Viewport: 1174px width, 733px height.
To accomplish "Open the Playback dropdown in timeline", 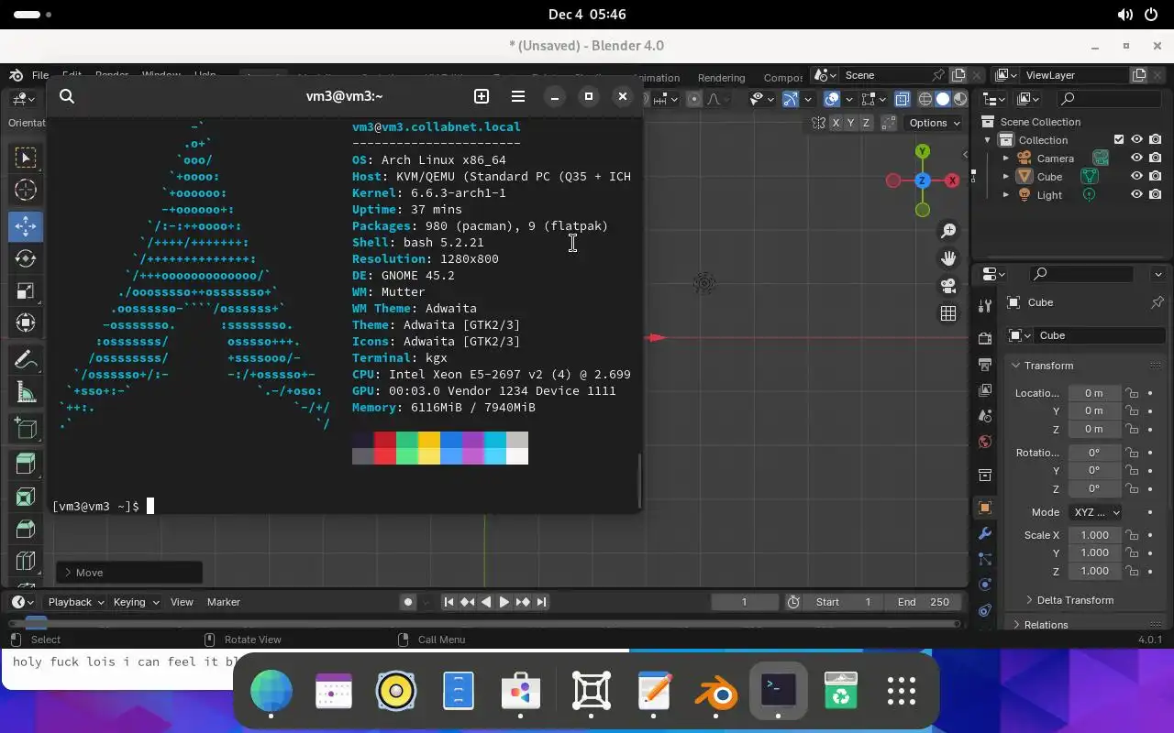I will (x=76, y=602).
